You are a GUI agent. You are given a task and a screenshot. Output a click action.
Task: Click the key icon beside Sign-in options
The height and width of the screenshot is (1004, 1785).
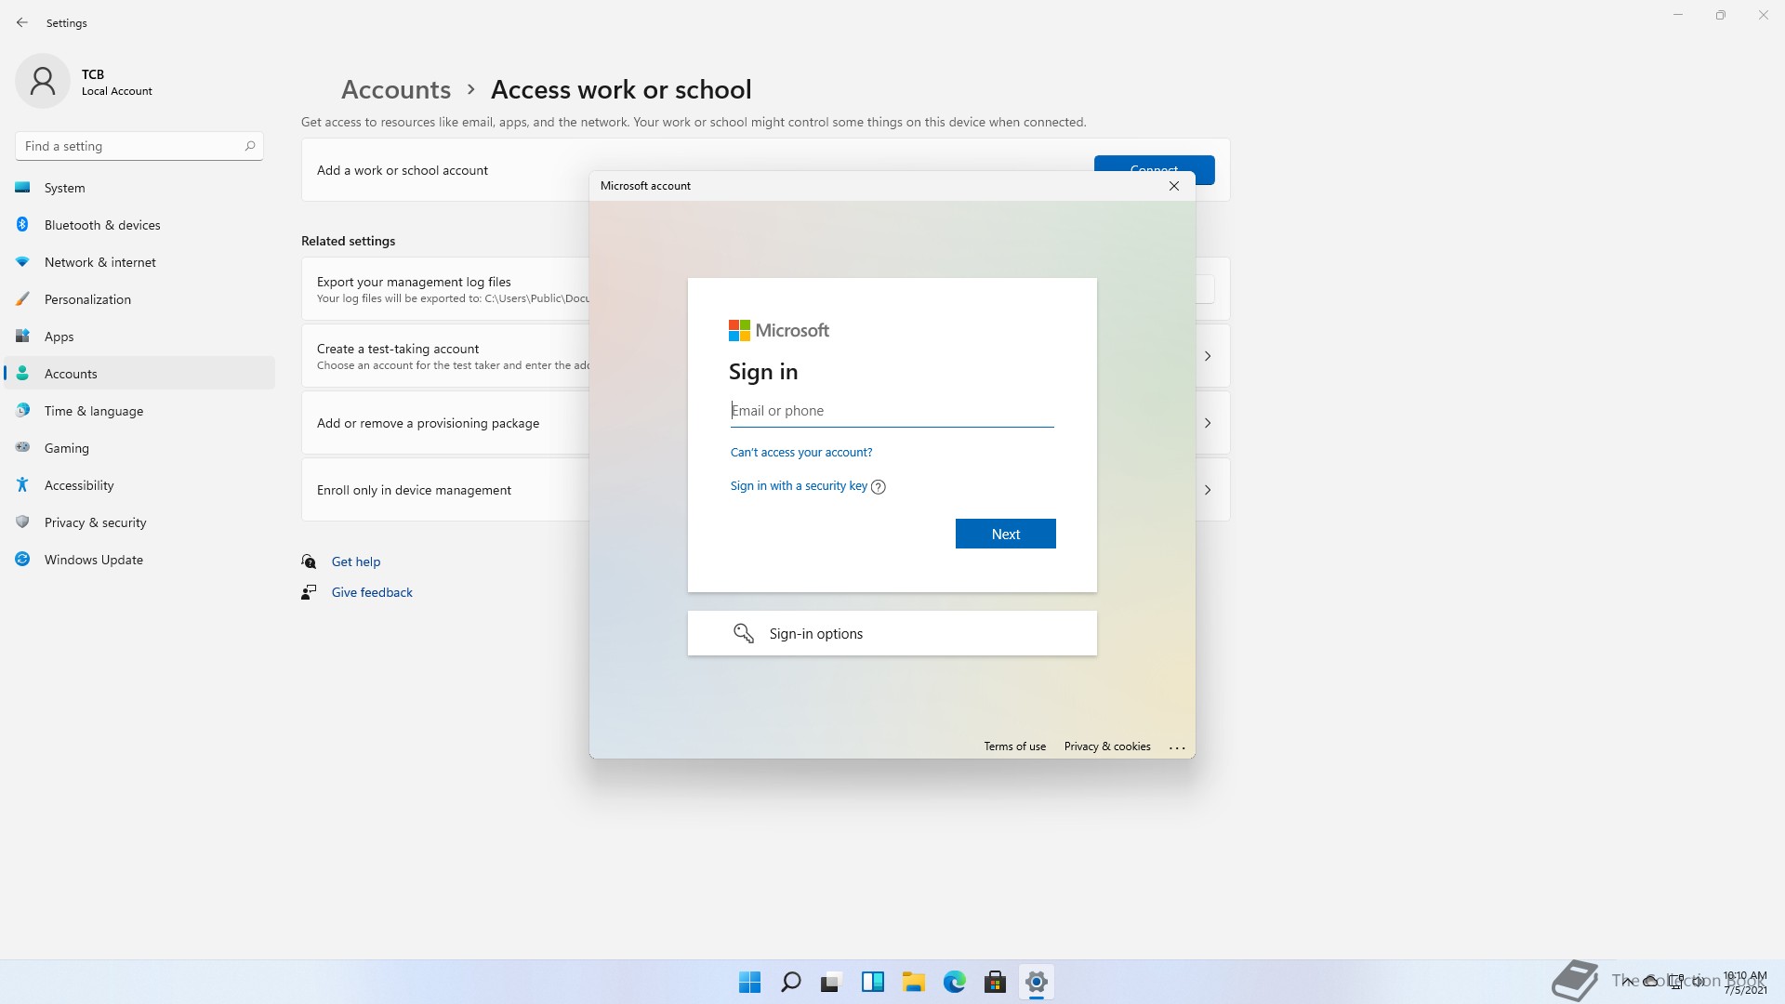(744, 633)
